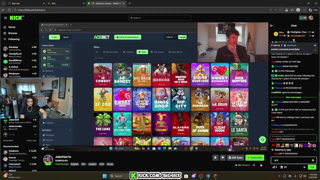
Task: Open SolJakey channel
Action: coord(19,48)
